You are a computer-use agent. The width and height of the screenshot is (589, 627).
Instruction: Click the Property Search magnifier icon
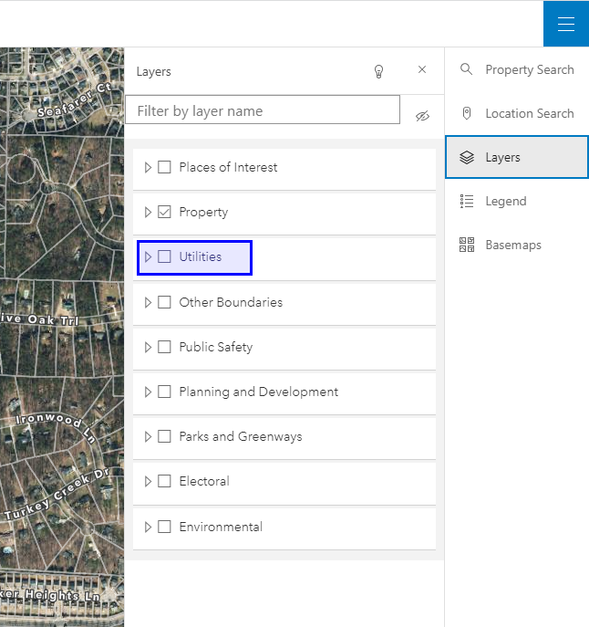[466, 69]
